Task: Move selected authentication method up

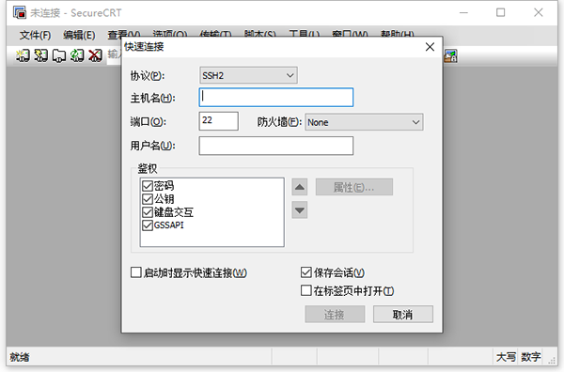Action: click(300, 187)
